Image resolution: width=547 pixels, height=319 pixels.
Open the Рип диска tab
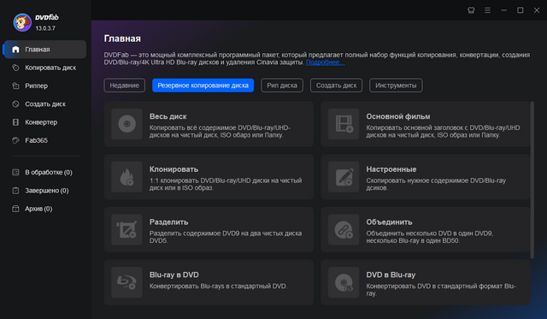[x=282, y=86]
